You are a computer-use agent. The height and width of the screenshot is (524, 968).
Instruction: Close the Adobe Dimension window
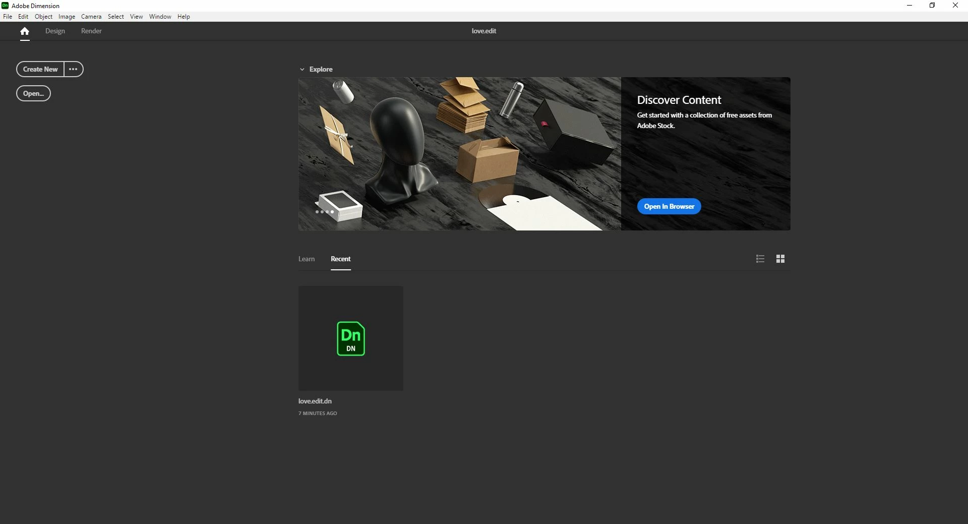[955, 6]
